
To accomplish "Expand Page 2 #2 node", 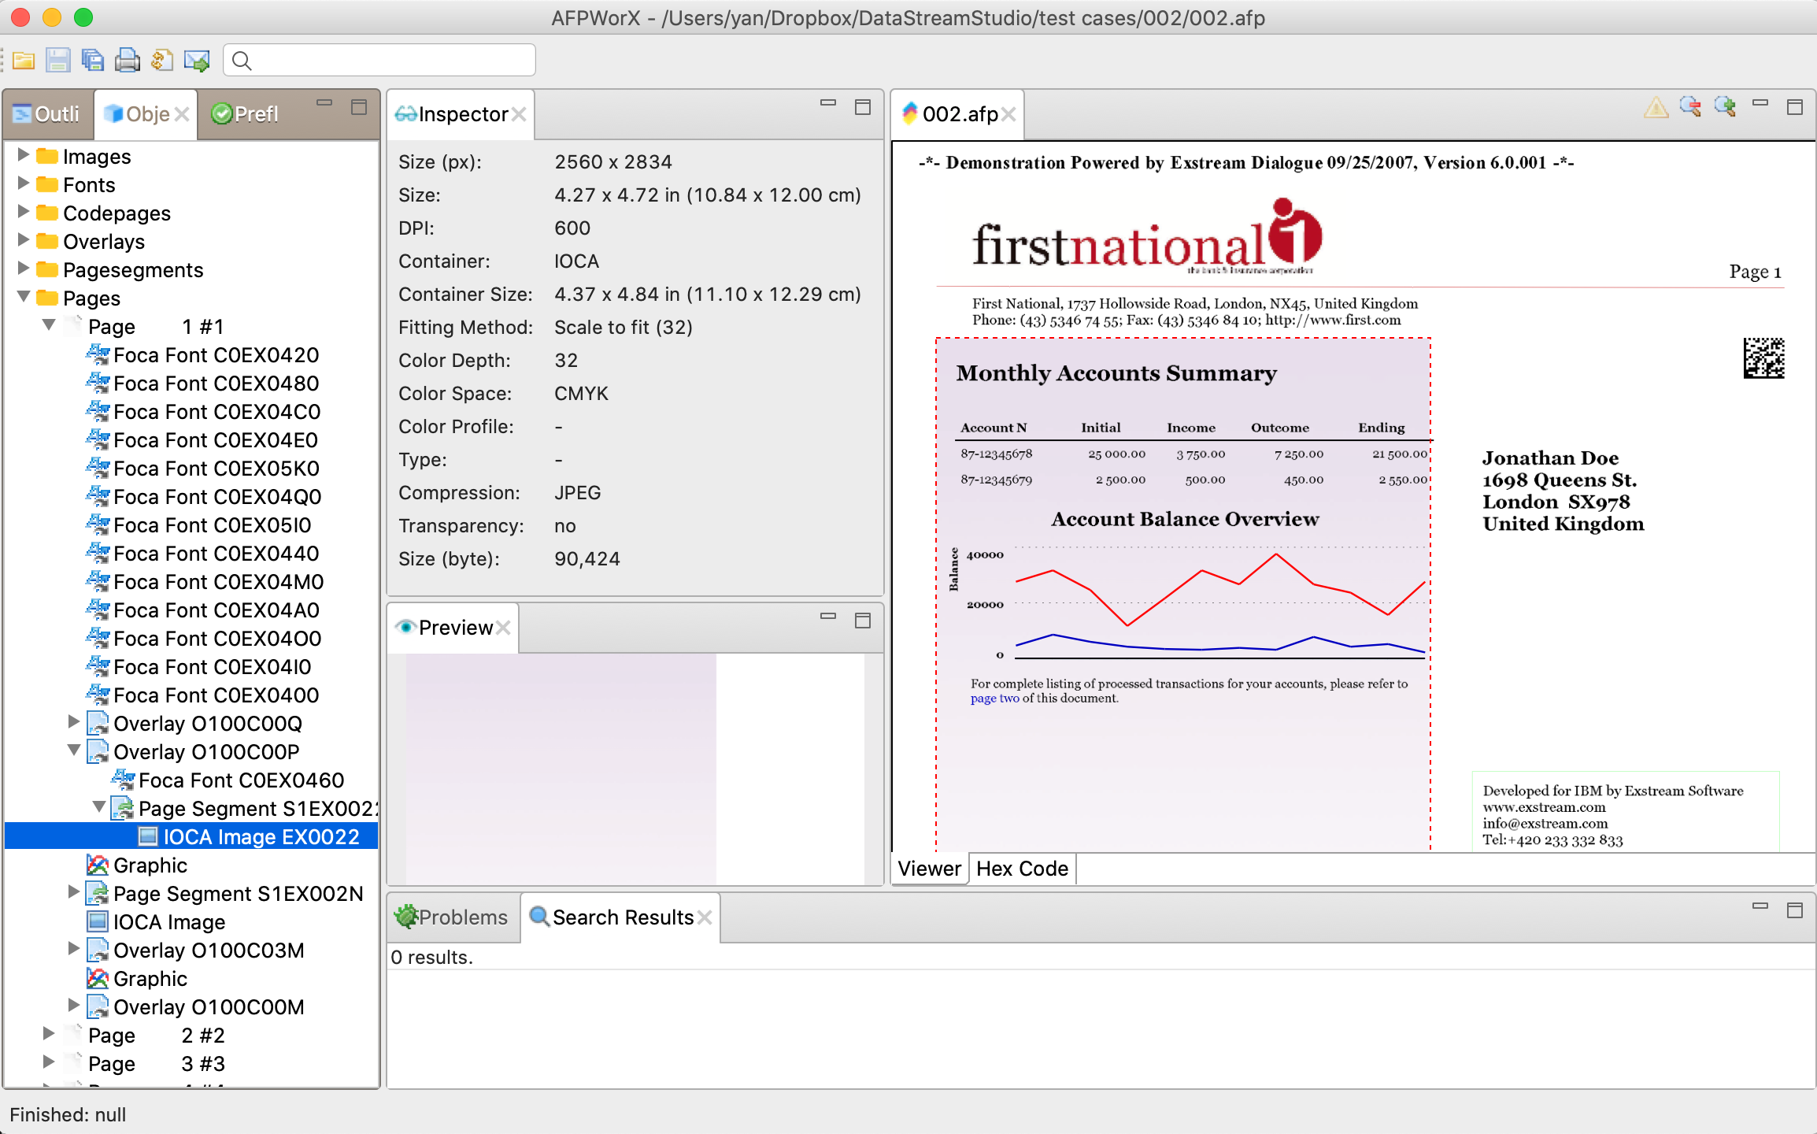I will (x=48, y=1034).
